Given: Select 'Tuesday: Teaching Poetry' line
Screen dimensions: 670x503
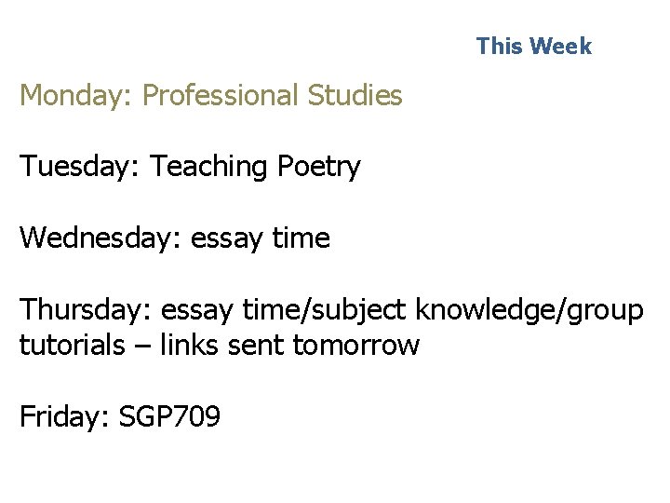Looking at the screenshot, I should point(190,167).
